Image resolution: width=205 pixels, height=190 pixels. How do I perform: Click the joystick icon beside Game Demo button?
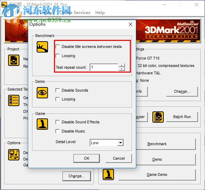(x=108, y=174)
